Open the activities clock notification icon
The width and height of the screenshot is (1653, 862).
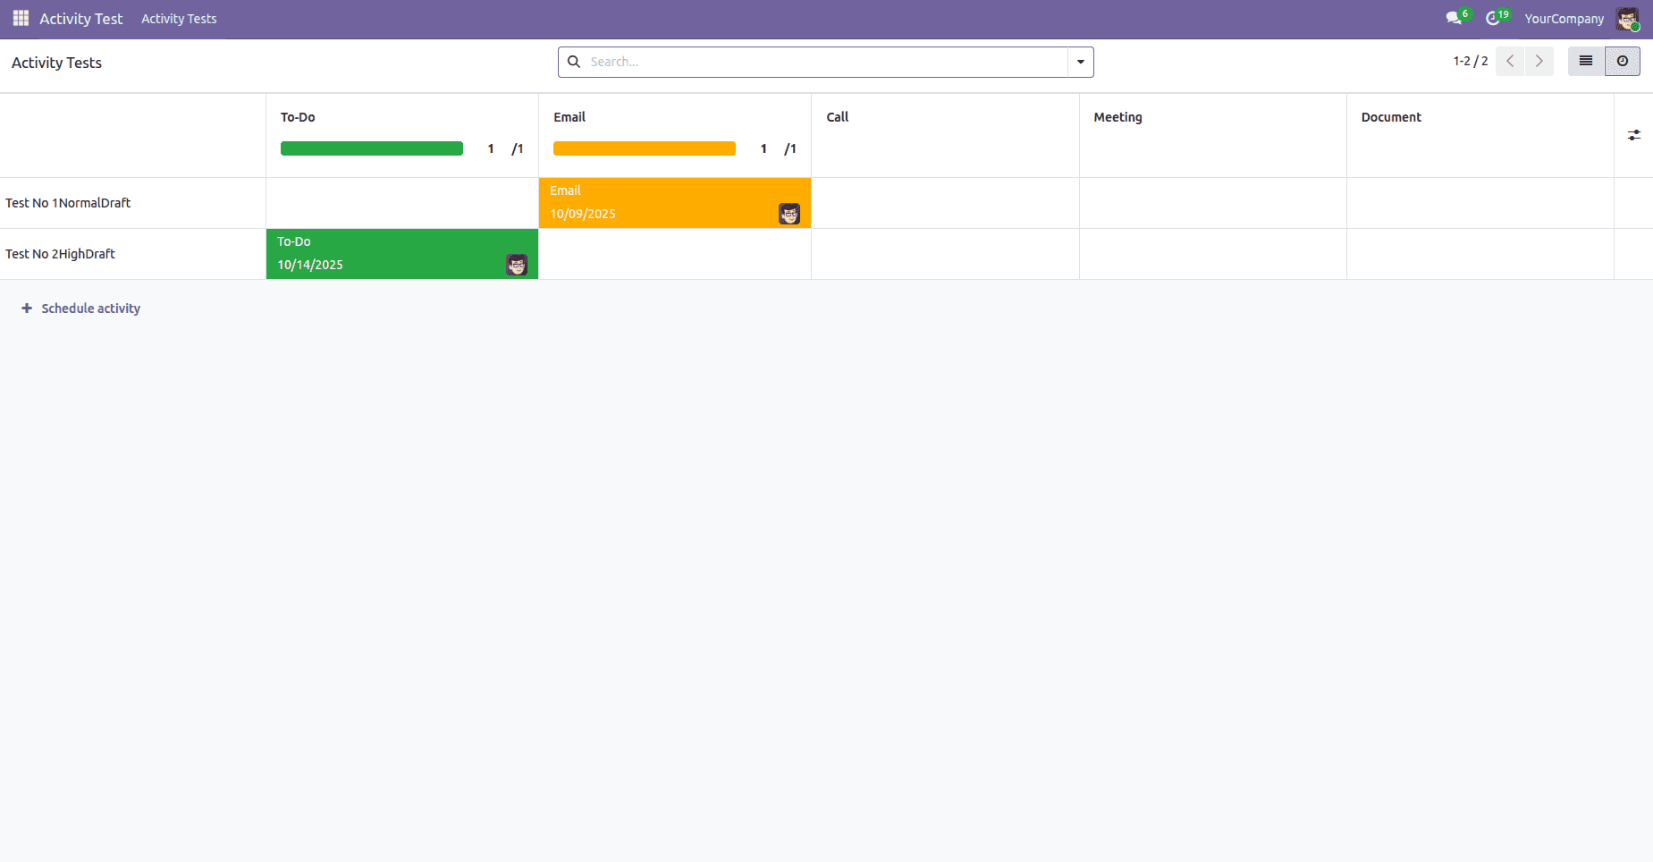pyautogui.click(x=1494, y=18)
